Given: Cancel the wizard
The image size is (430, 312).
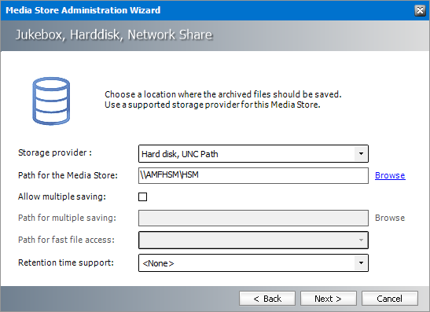Looking at the screenshot, I should (x=390, y=299).
